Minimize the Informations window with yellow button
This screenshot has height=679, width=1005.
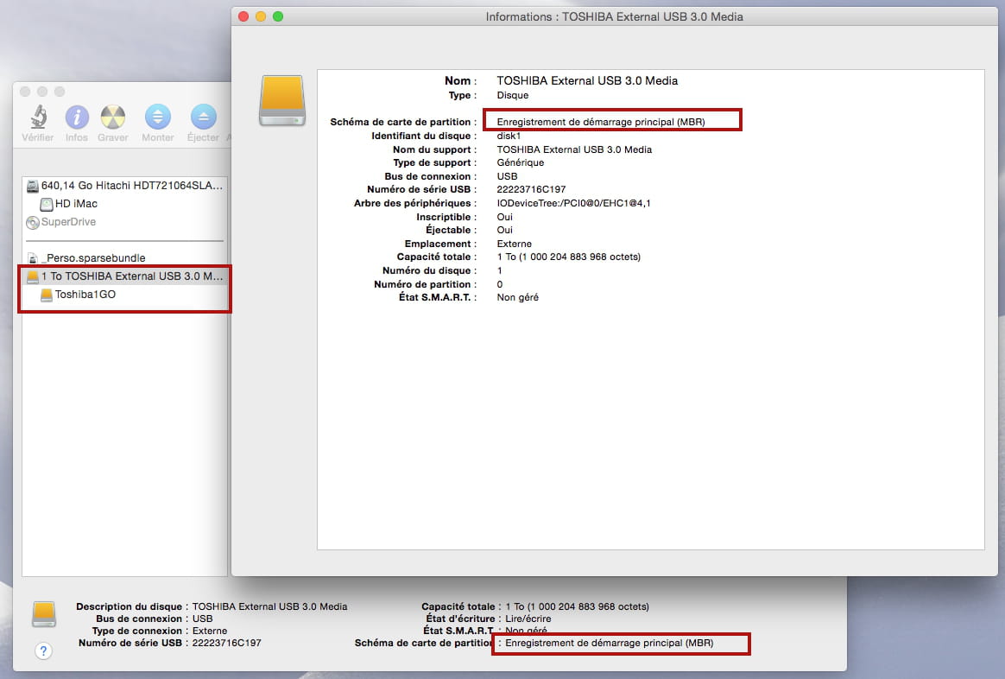coord(261,16)
